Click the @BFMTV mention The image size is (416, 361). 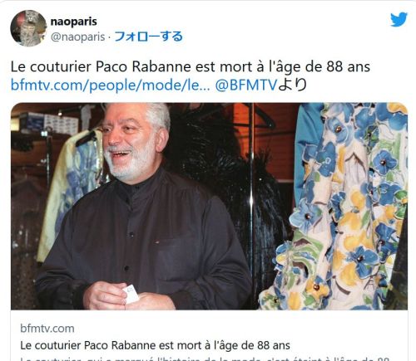245,85
